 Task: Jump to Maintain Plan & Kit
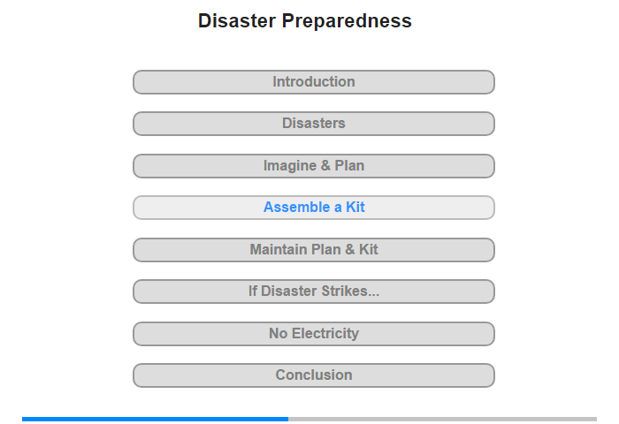[313, 250]
